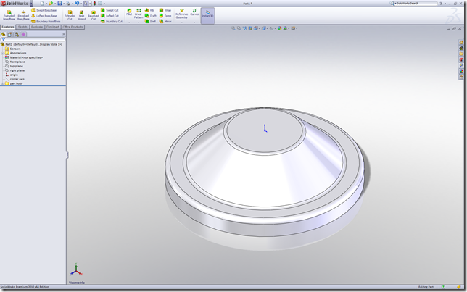
Task: Choose Swept Boss/Base feature
Action: pos(44,10)
